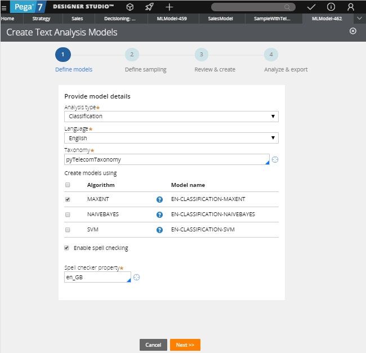
Task: Go to step 4 Analyze & export
Action: [x=271, y=55]
